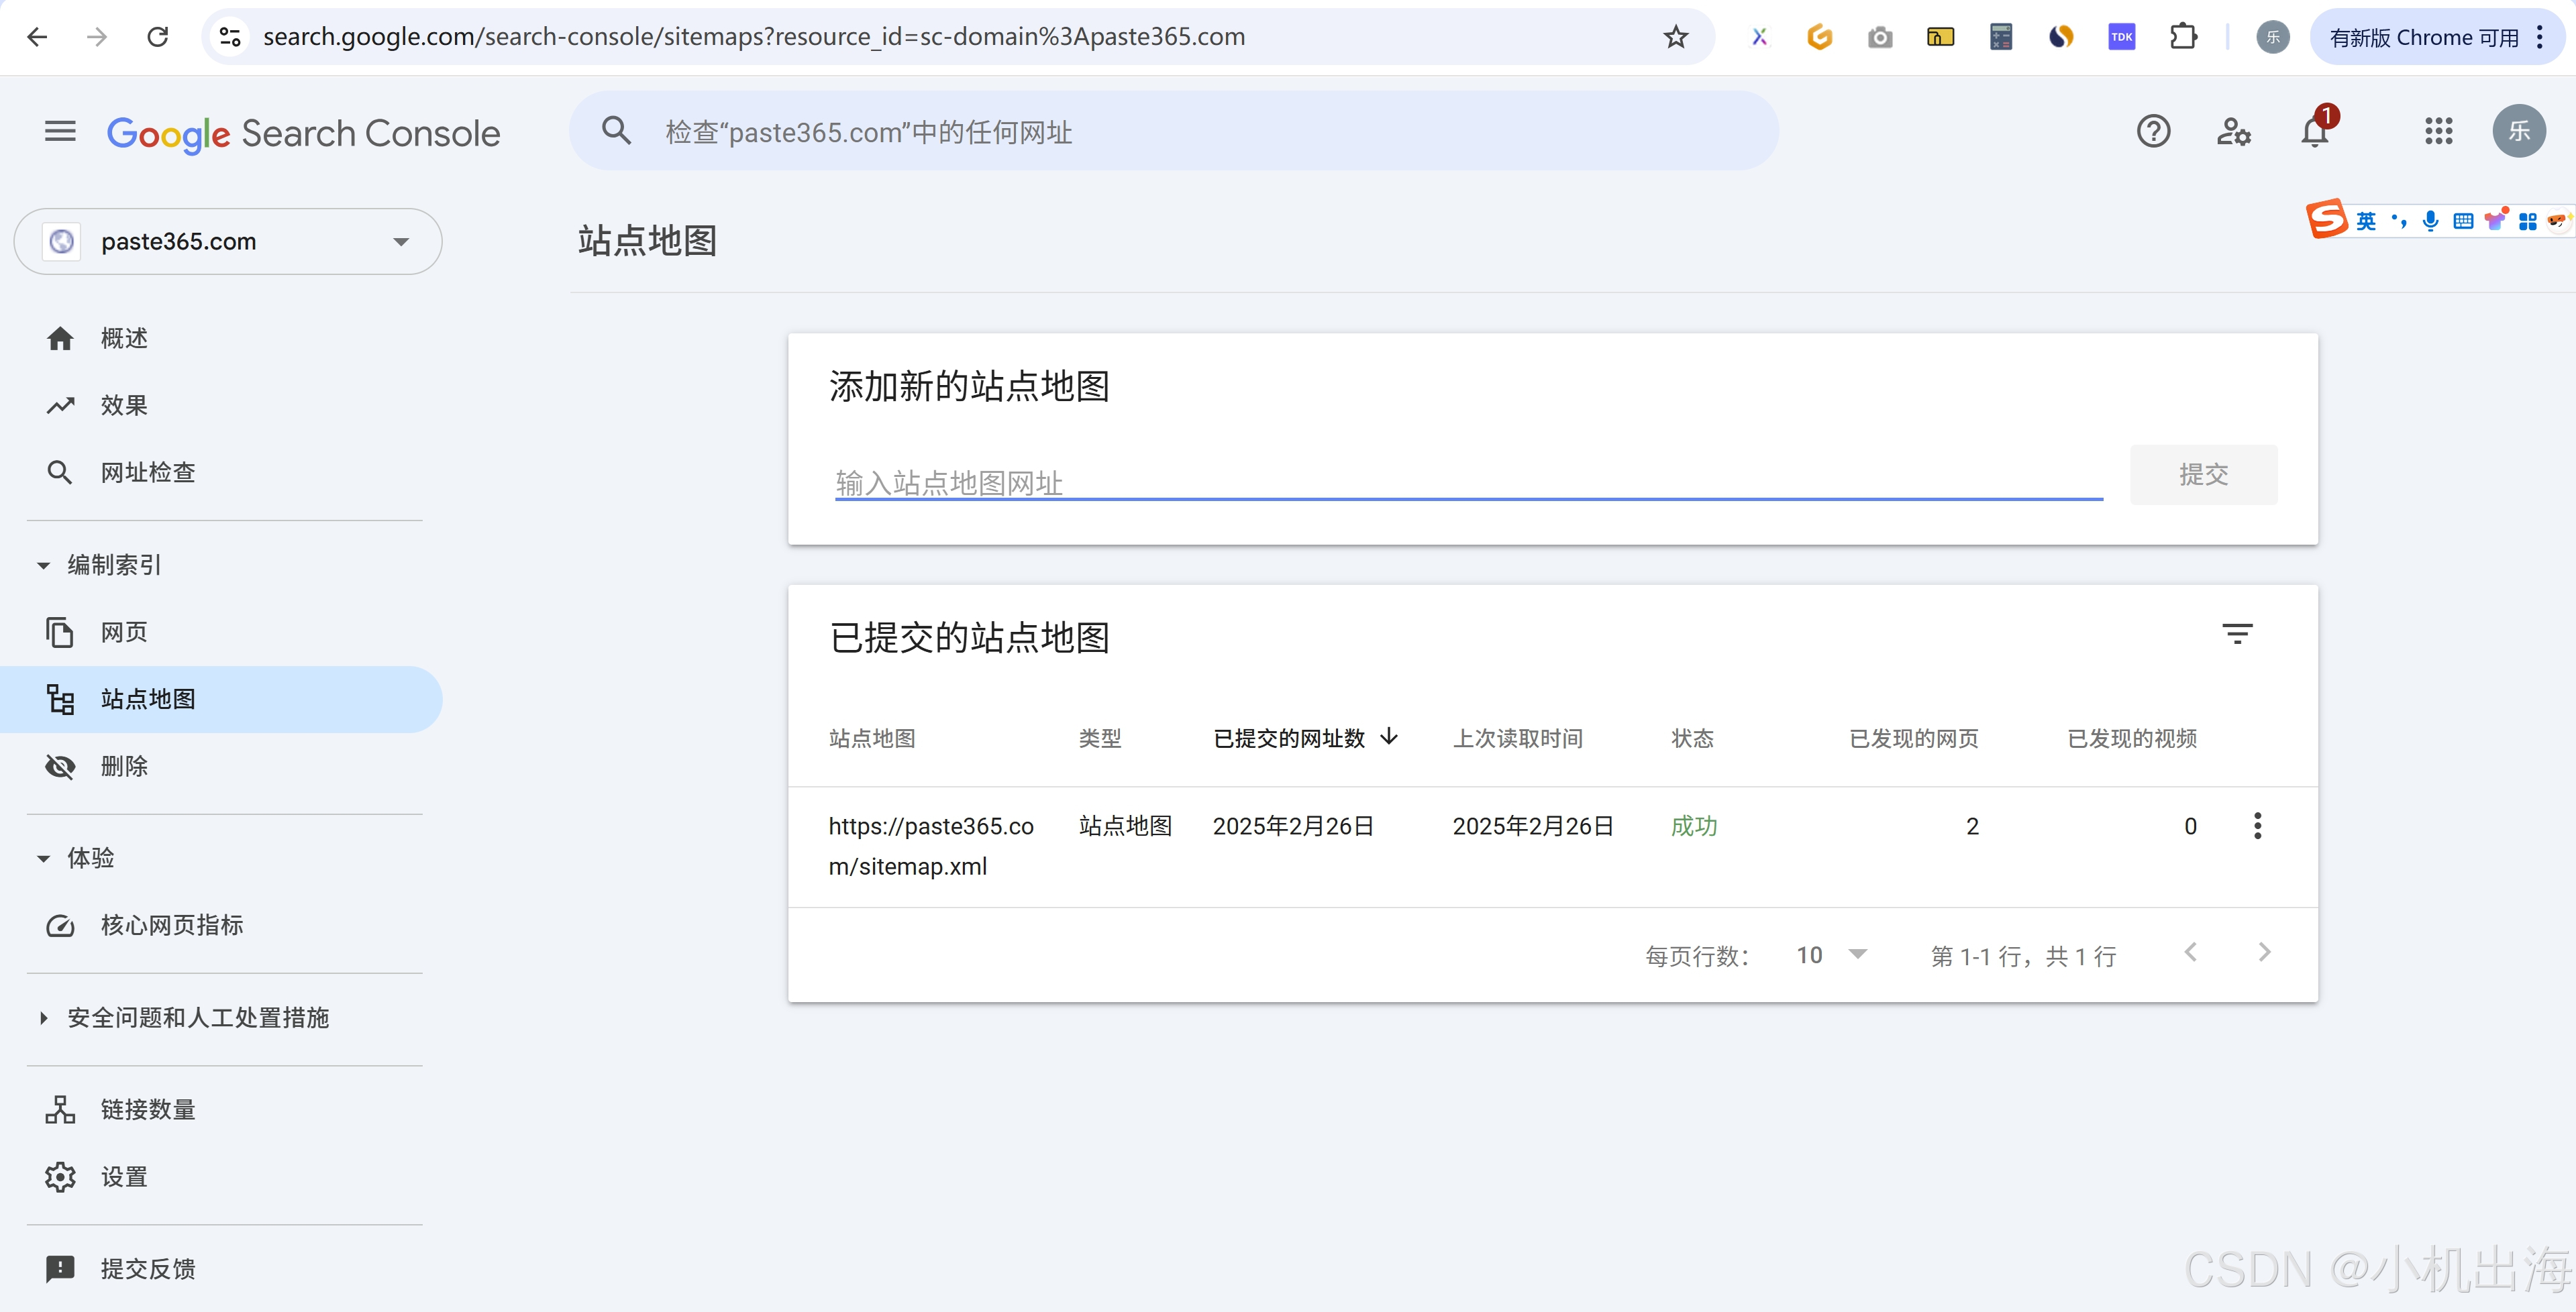Click the users and settings icon
Viewport: 2576px width, 1312px height.
(2233, 131)
